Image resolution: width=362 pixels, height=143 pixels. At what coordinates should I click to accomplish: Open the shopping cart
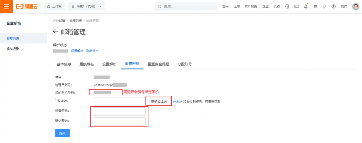315,6
